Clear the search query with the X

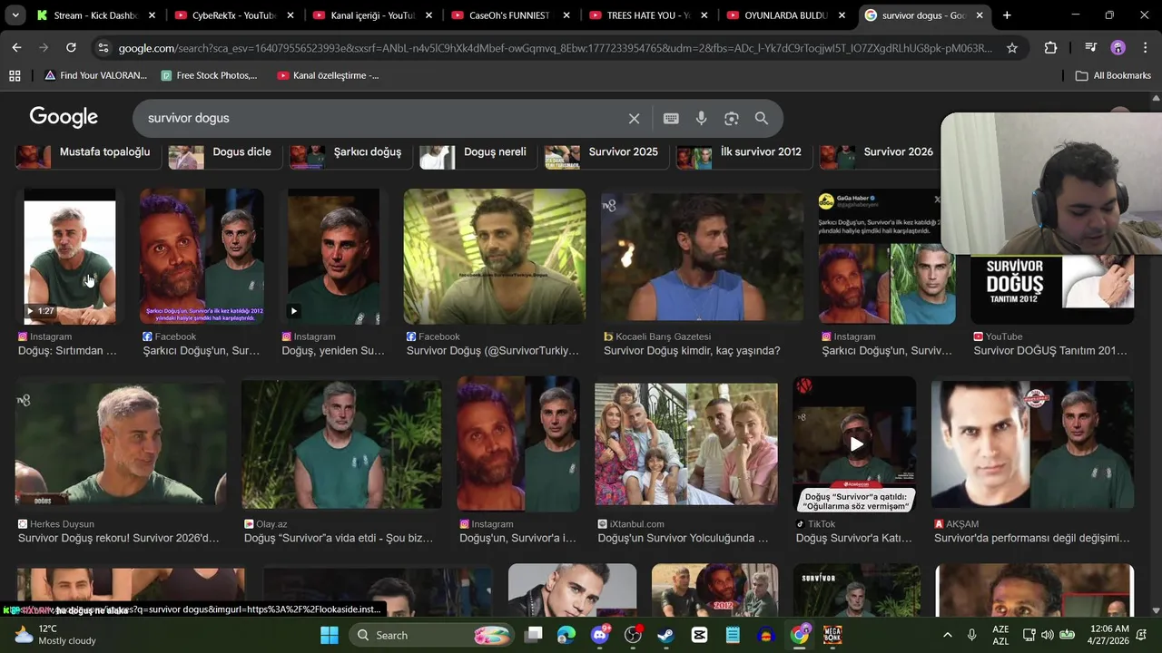click(x=635, y=118)
